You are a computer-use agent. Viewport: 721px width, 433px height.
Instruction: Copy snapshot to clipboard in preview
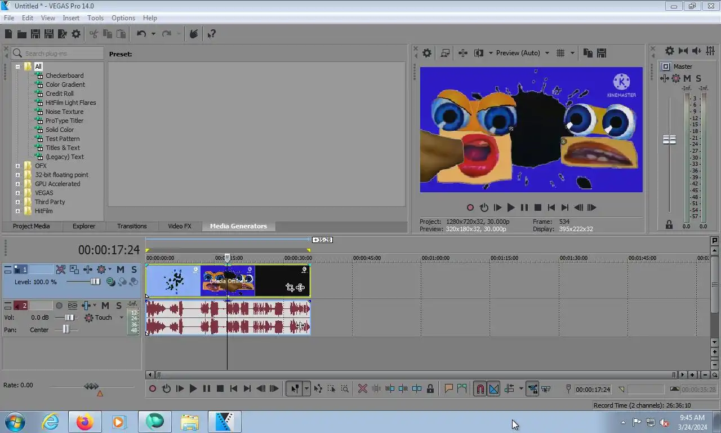click(x=588, y=53)
